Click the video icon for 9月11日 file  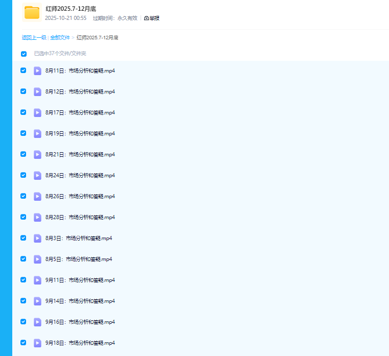pyautogui.click(x=37, y=280)
